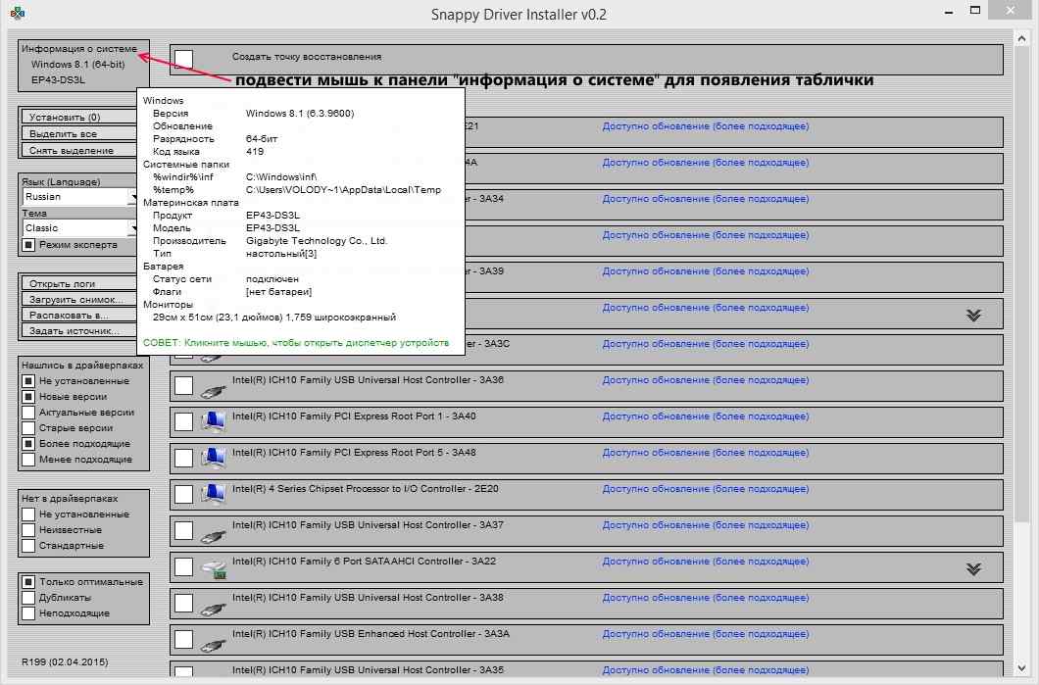Open the update link for controller 3A38
1039x685 pixels.
point(706,598)
